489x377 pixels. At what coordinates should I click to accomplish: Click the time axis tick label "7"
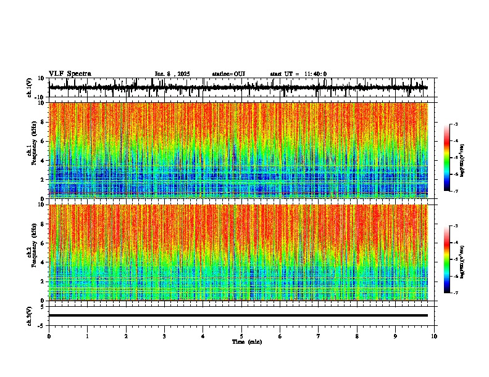click(319, 336)
